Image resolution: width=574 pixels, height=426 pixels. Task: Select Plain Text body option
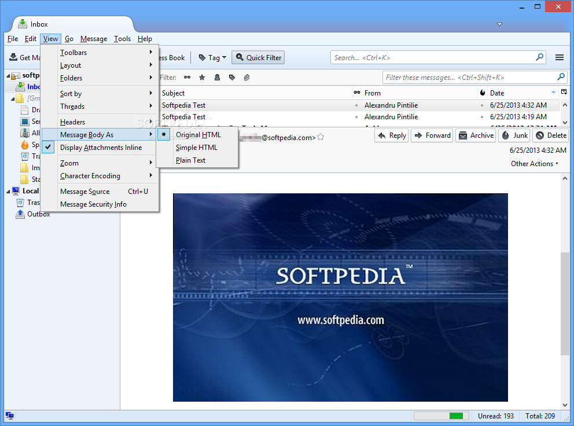tap(198, 160)
